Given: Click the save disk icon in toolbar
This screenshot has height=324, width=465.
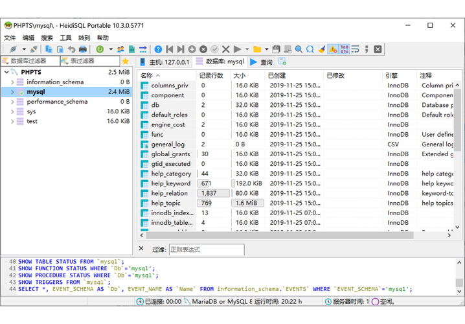Looking at the screenshot, I should point(277,49).
